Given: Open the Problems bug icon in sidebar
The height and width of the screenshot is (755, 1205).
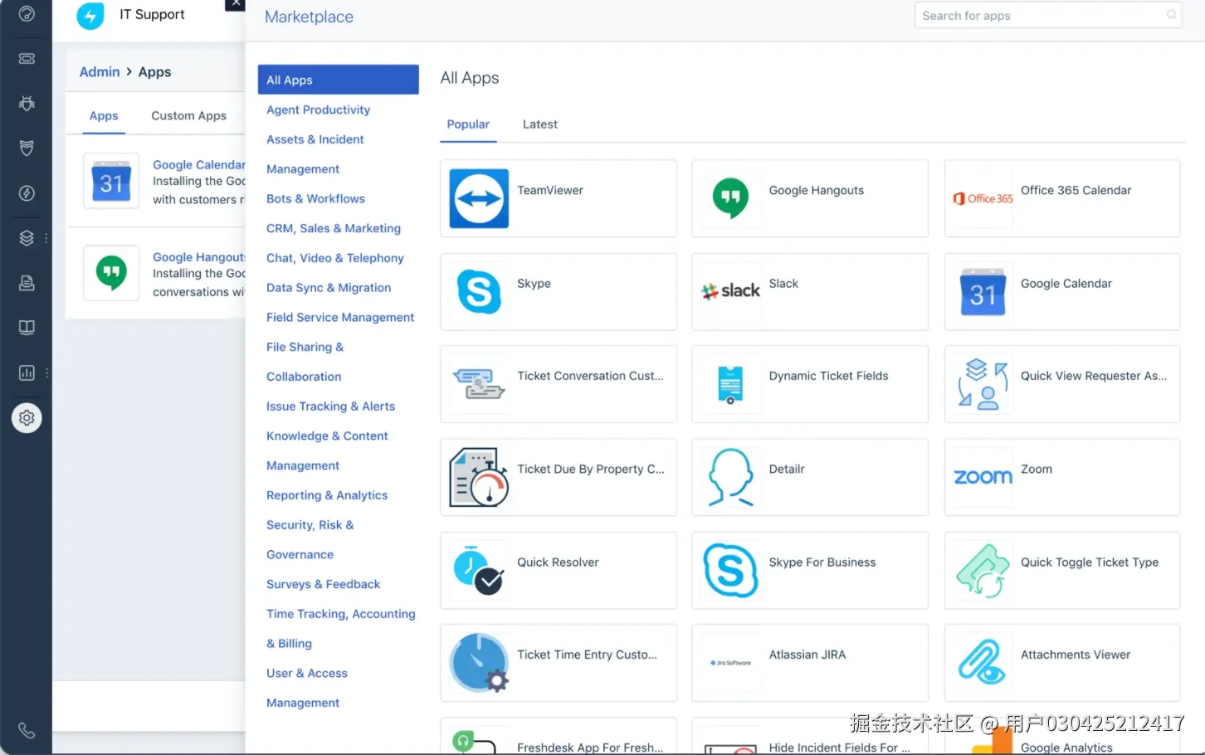Looking at the screenshot, I should [27, 103].
